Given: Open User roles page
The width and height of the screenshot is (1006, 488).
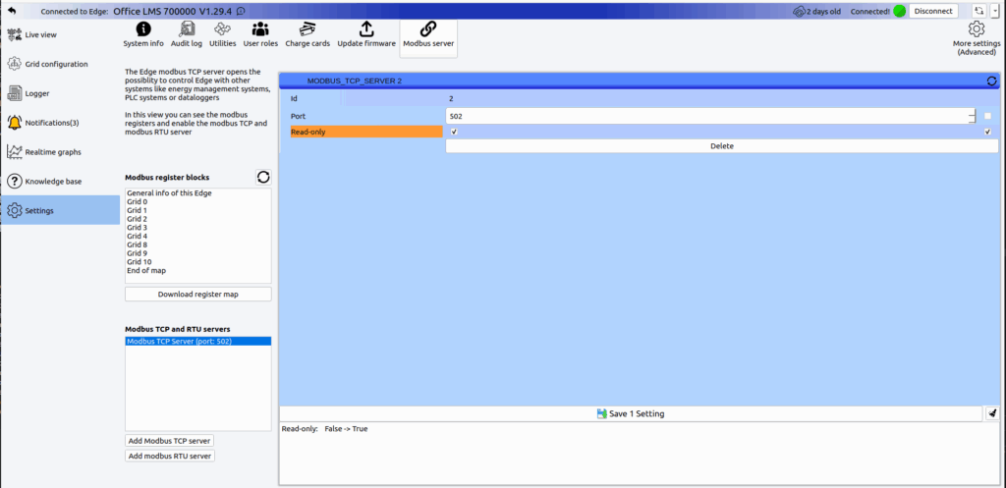Looking at the screenshot, I should [260, 34].
